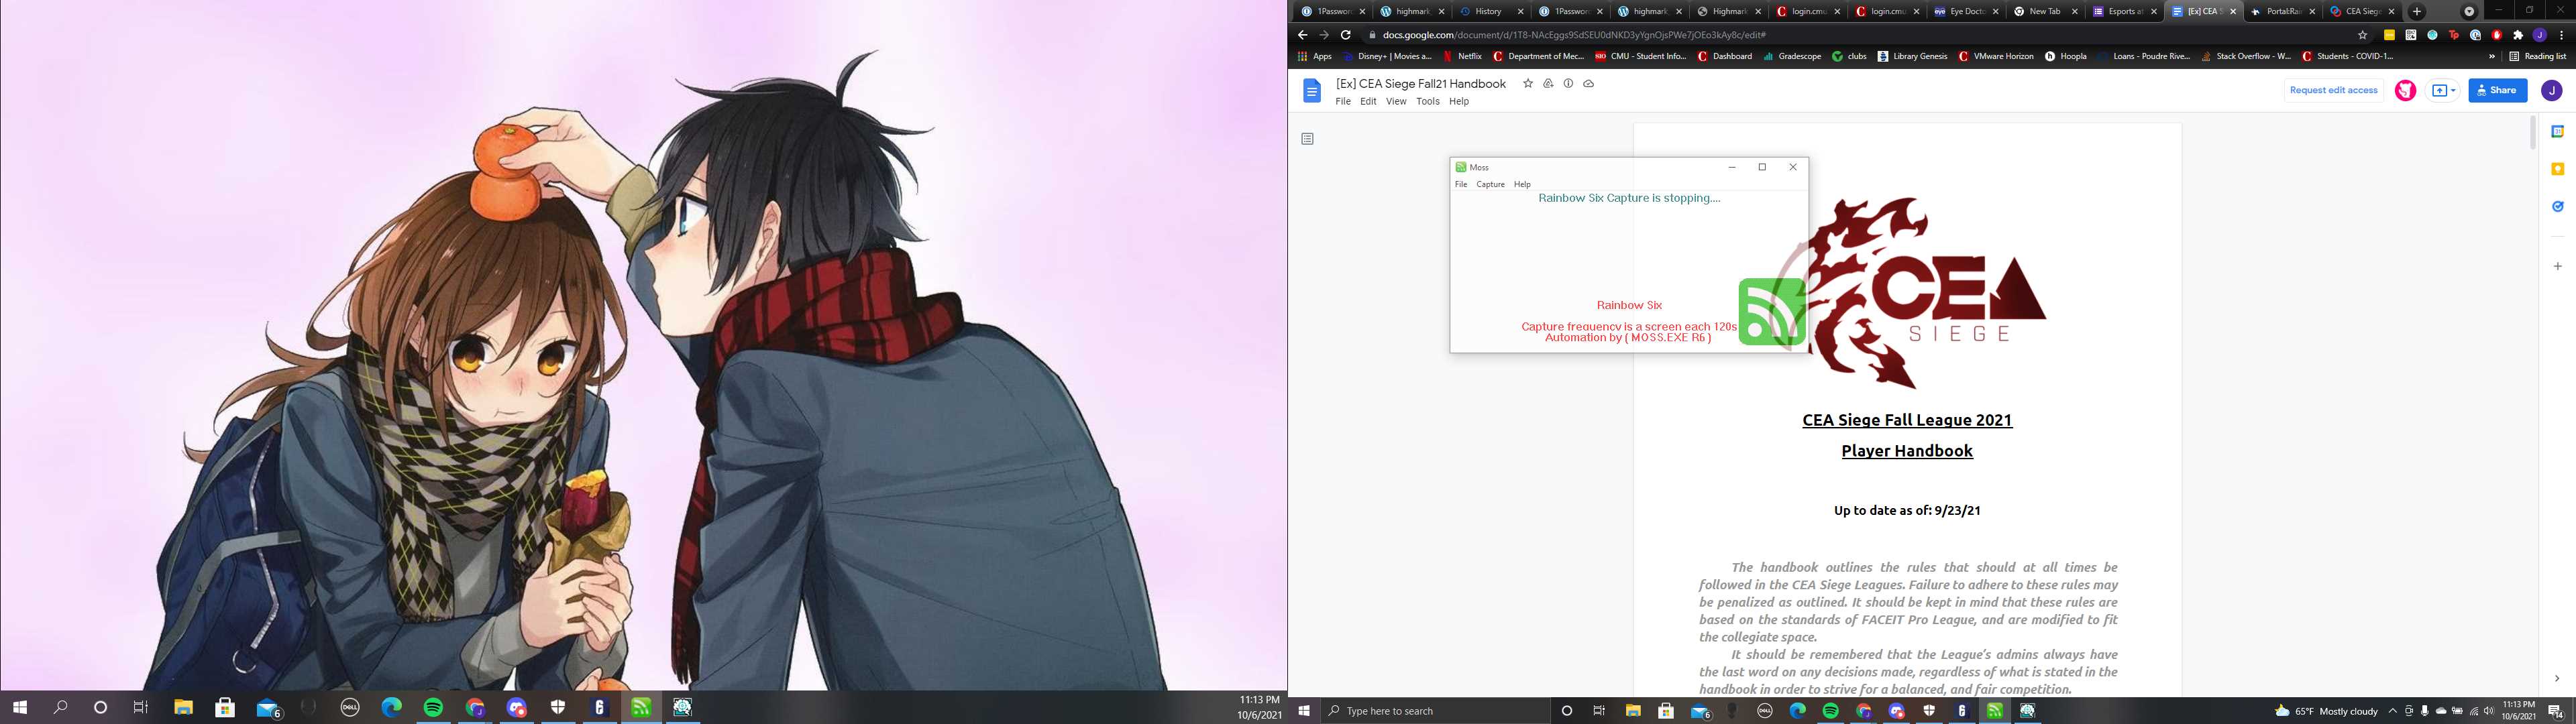2576x724 pixels.
Task: Open the Google account J avatar in Docs
Action: (2551, 91)
